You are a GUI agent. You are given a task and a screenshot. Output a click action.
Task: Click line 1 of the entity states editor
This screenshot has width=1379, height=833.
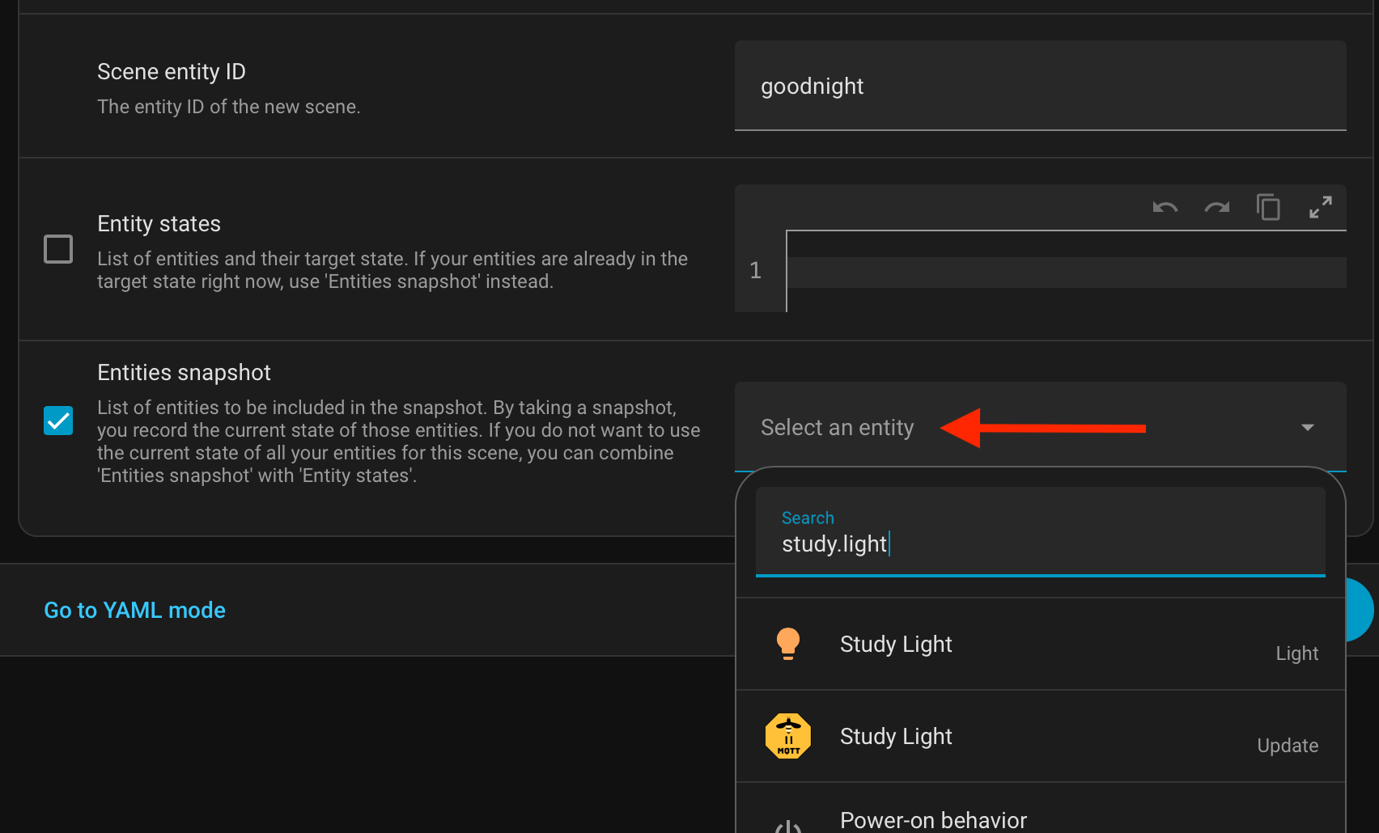tap(1065, 272)
